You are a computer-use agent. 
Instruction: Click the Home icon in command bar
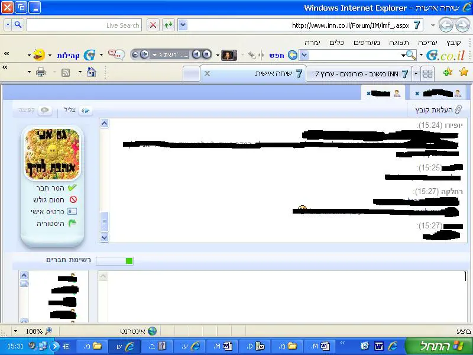92,72
